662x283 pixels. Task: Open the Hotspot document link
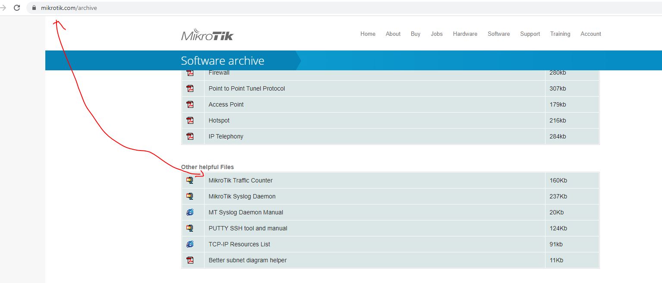219,120
